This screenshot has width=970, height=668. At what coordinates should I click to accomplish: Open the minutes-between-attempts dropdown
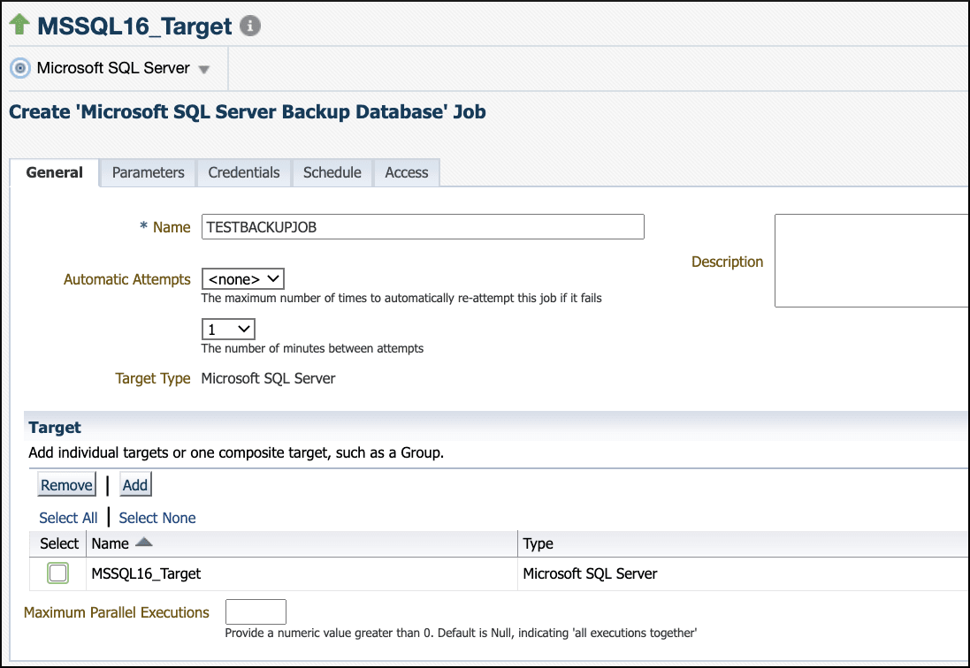pos(228,329)
